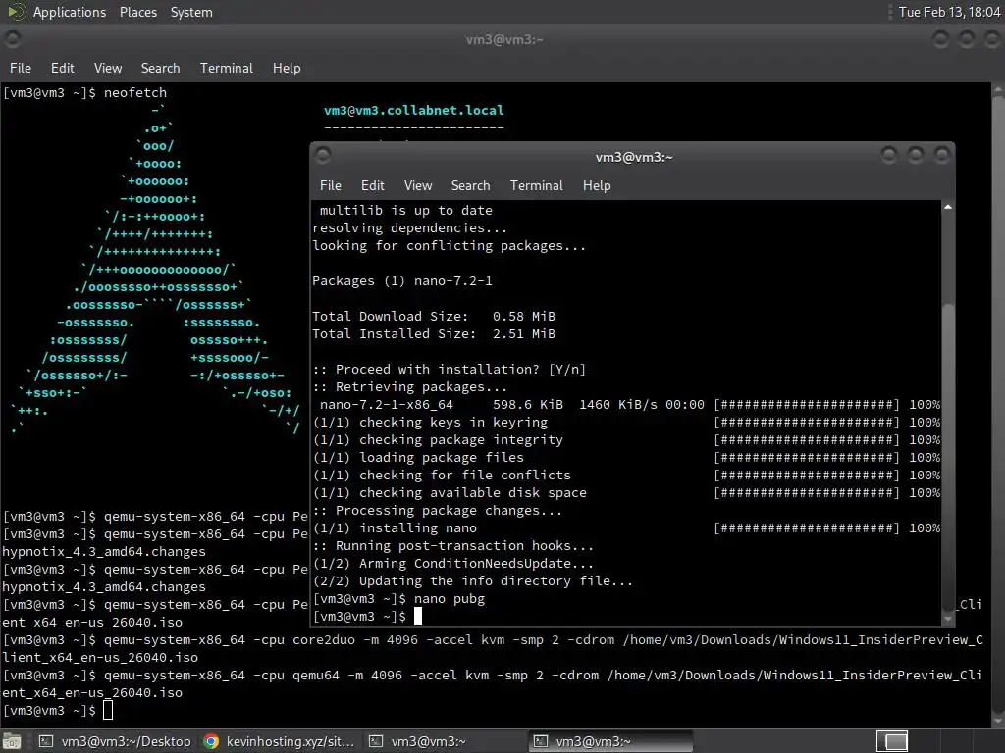Click the Chrome icon in the taskbar
This screenshot has width=1005, height=753.
pyautogui.click(x=210, y=741)
